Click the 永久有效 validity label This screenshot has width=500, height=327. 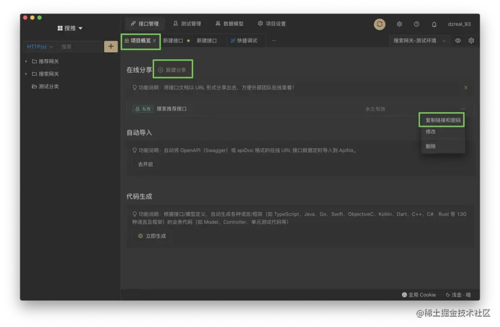(x=375, y=109)
